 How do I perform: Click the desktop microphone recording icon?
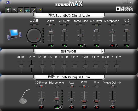(25, 96)
